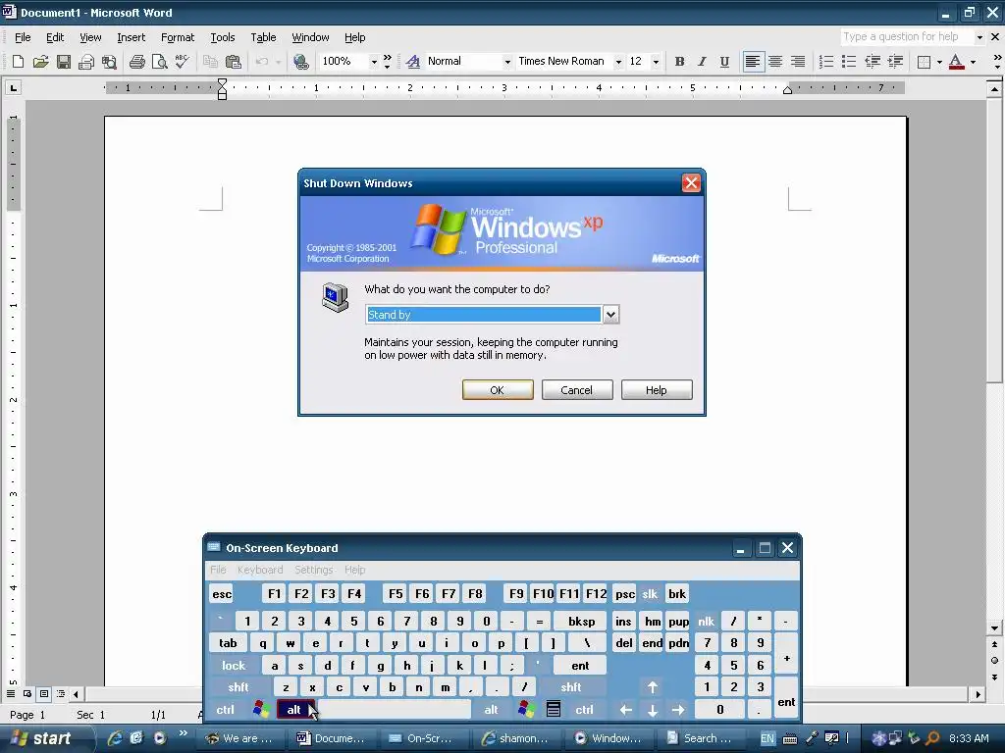Open Print Preview icon
Screen dimensions: 1005x753
[x=159, y=62]
